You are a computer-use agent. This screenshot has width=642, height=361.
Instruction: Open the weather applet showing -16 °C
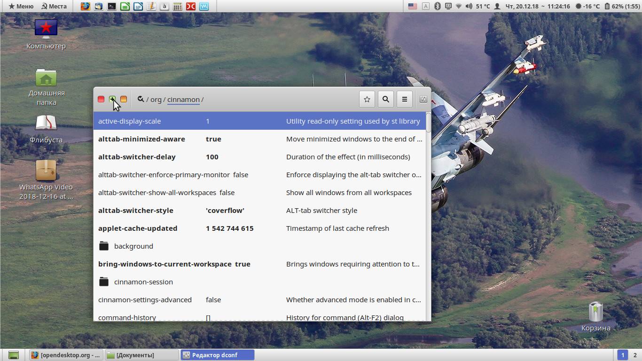point(587,6)
